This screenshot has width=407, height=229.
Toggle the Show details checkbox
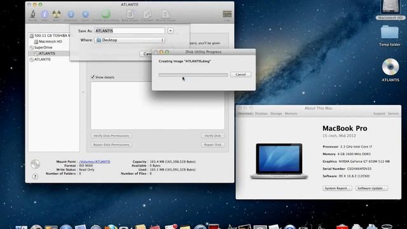point(93,77)
